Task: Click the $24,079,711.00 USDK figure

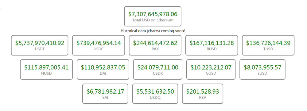Action: coord(158,67)
